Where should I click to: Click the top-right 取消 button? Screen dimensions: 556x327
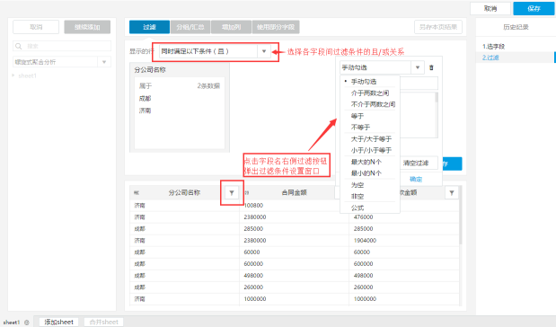pyautogui.click(x=490, y=8)
